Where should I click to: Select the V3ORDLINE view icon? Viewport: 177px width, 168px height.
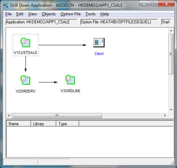tap(70, 80)
